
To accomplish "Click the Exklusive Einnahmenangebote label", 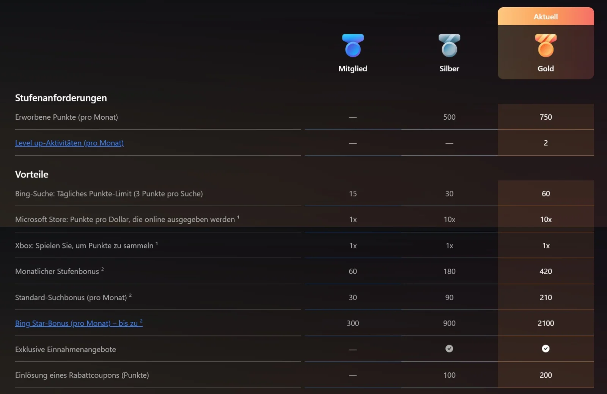I will [66, 349].
